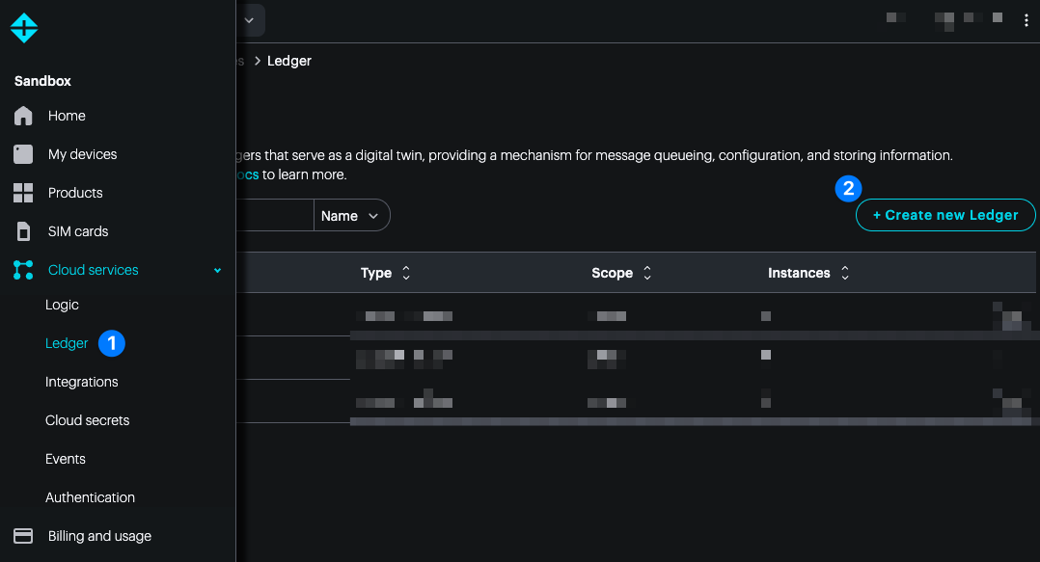Viewport: 1040px width, 562px height.
Task: Open Authentication settings
Action: (90, 497)
